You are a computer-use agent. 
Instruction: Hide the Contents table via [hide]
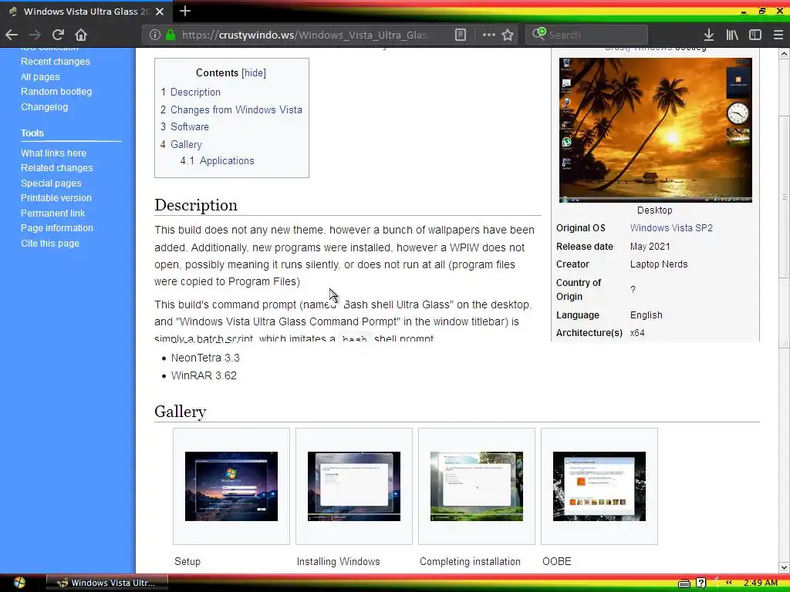coord(253,72)
